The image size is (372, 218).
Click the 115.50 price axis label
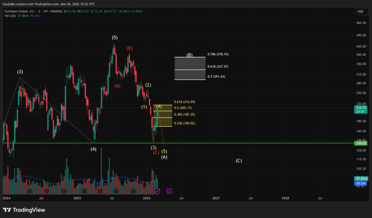click(x=361, y=159)
